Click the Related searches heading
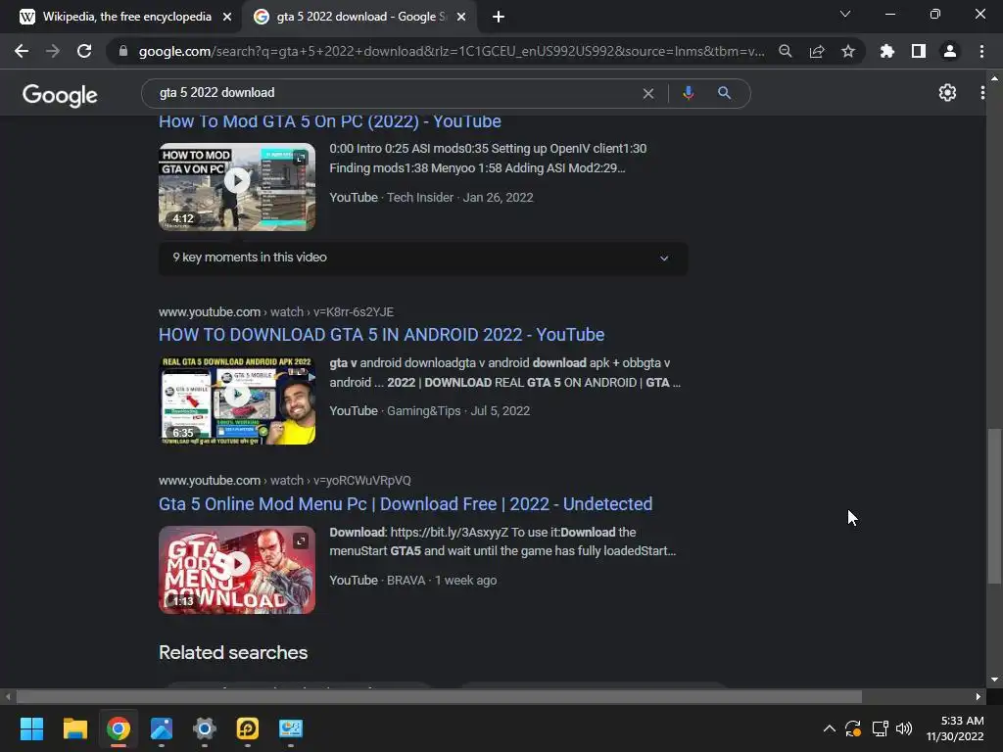The width and height of the screenshot is (1003, 752). [x=233, y=653]
